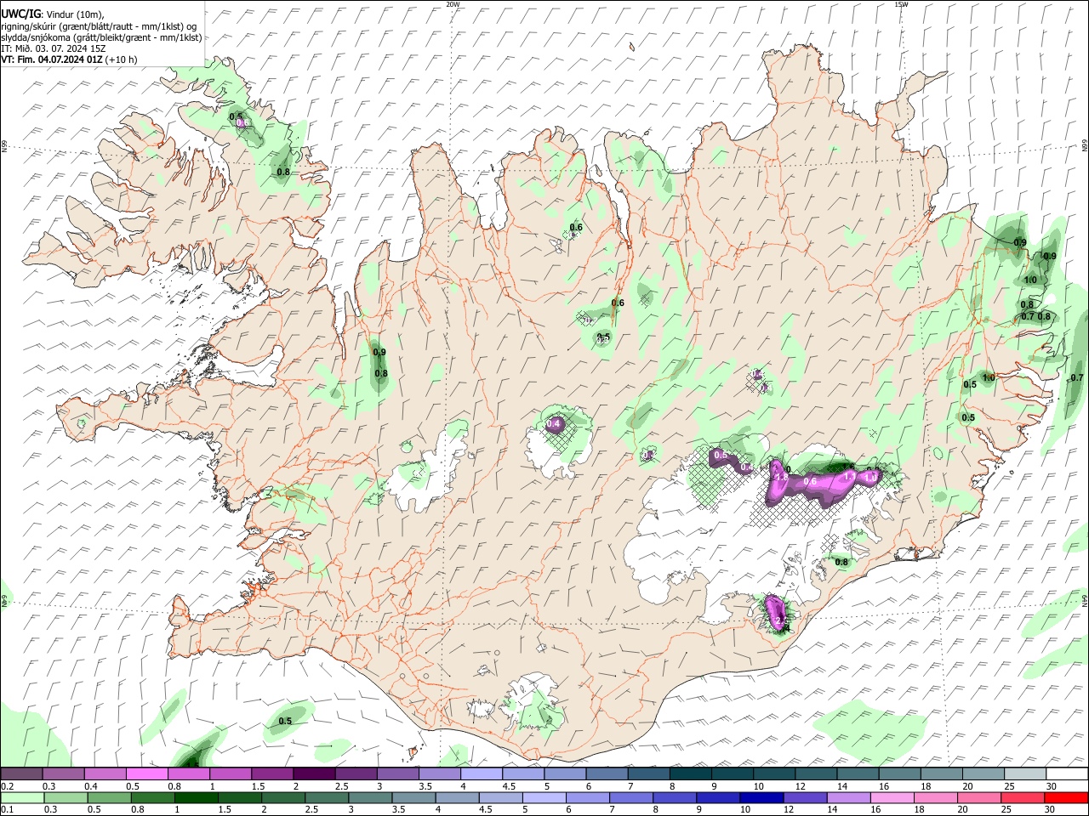1089x816 pixels.
Task: Click the white above-30 snow scale swatch
Action: (1068, 774)
